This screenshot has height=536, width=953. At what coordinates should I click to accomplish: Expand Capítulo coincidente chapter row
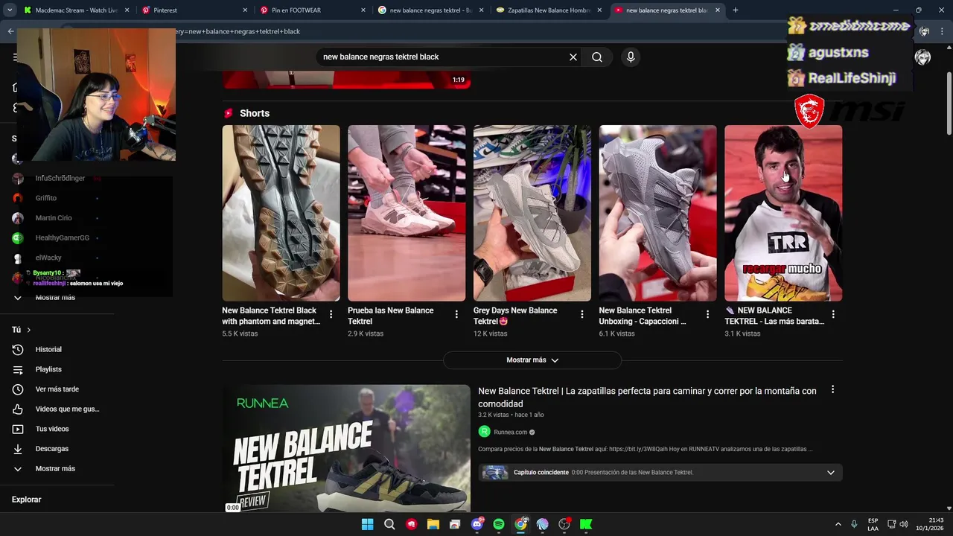click(660, 472)
